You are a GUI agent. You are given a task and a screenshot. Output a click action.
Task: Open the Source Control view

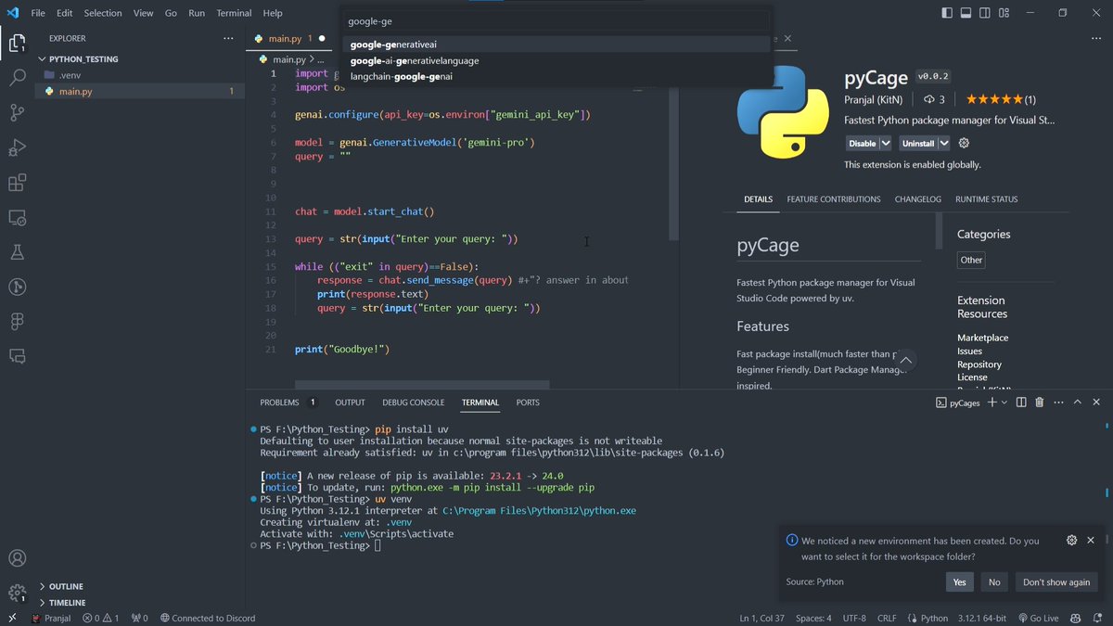pos(17,112)
